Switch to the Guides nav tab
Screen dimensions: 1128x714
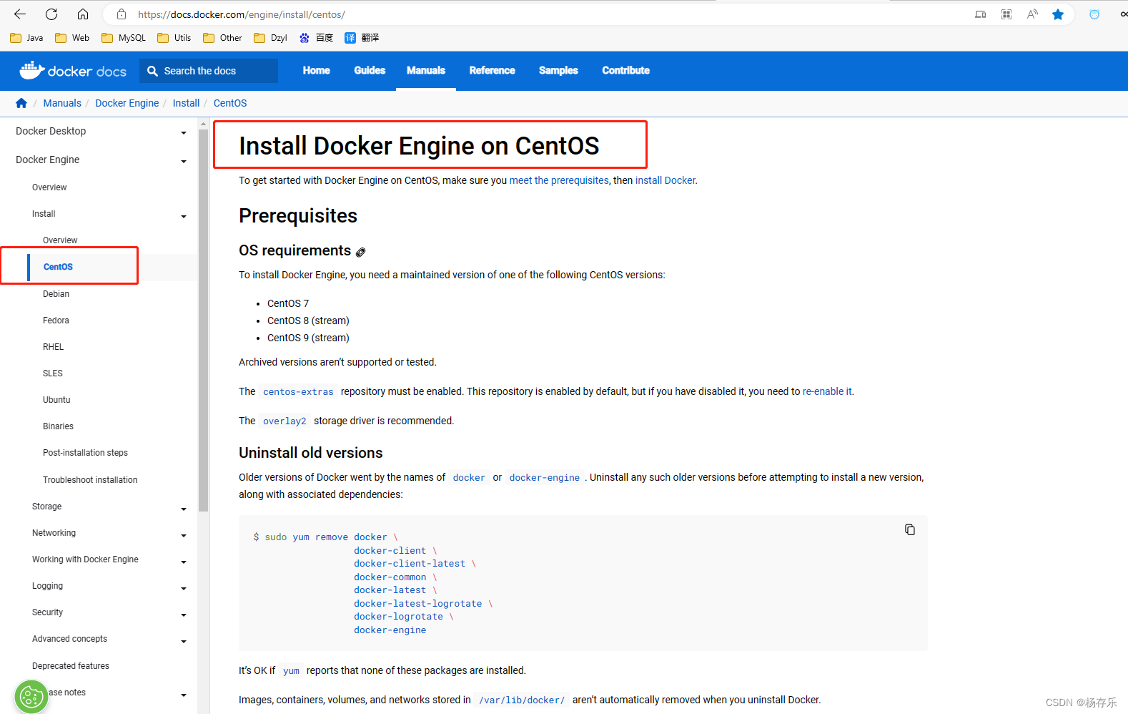pos(370,70)
